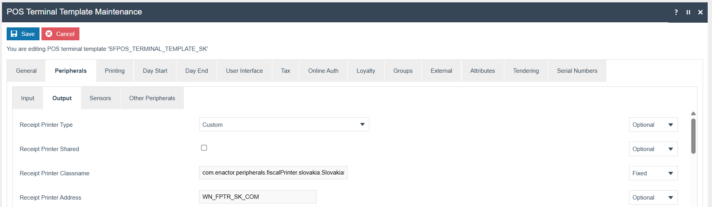Click the help question mark icon
The width and height of the screenshot is (712, 207).
click(x=676, y=12)
